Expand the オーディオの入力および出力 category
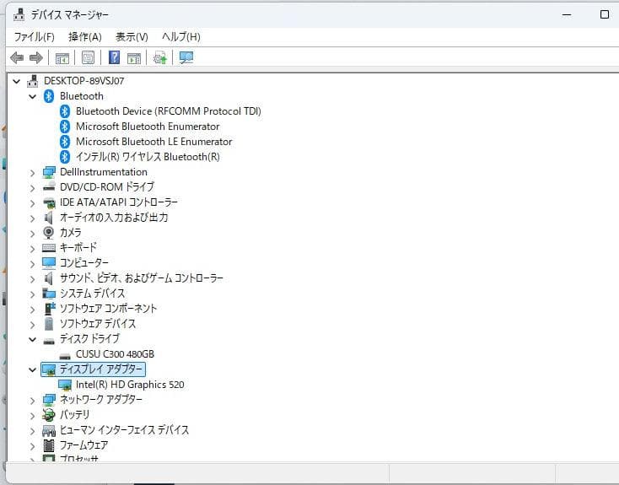This screenshot has width=619, height=485. point(32,218)
